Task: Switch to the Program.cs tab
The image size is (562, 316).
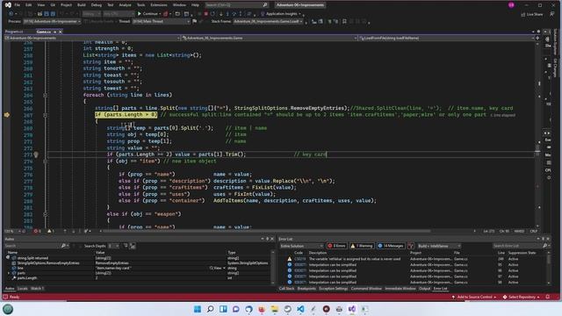Action: tap(14, 32)
